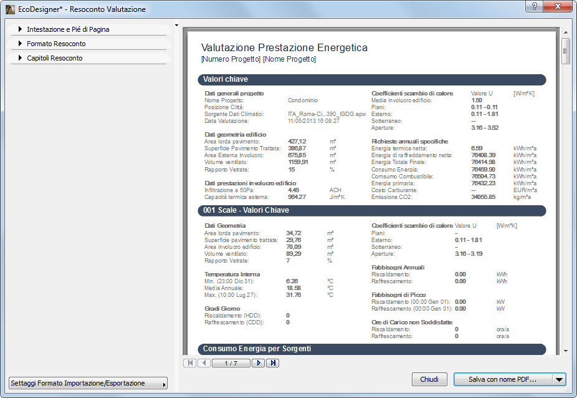Click the Valutazione Prestazione Energetica title
Viewport: 577px width, 398px height.
pyautogui.click(x=284, y=47)
